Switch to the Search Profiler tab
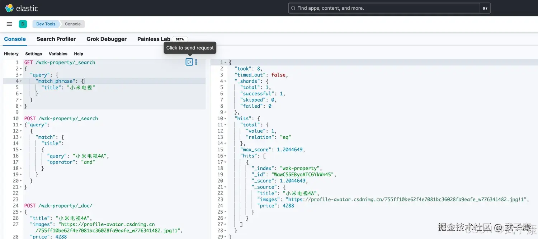 pos(56,39)
